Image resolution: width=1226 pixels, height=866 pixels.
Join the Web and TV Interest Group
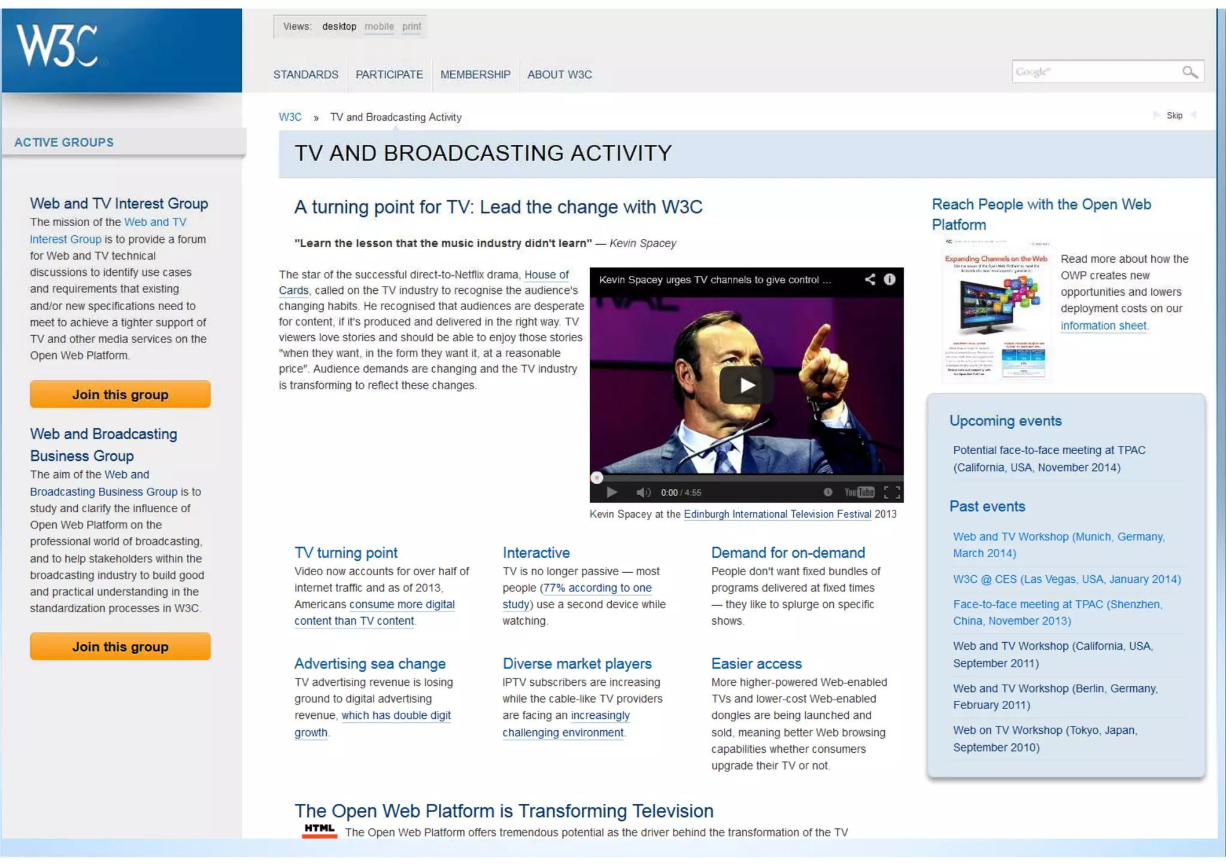(120, 395)
